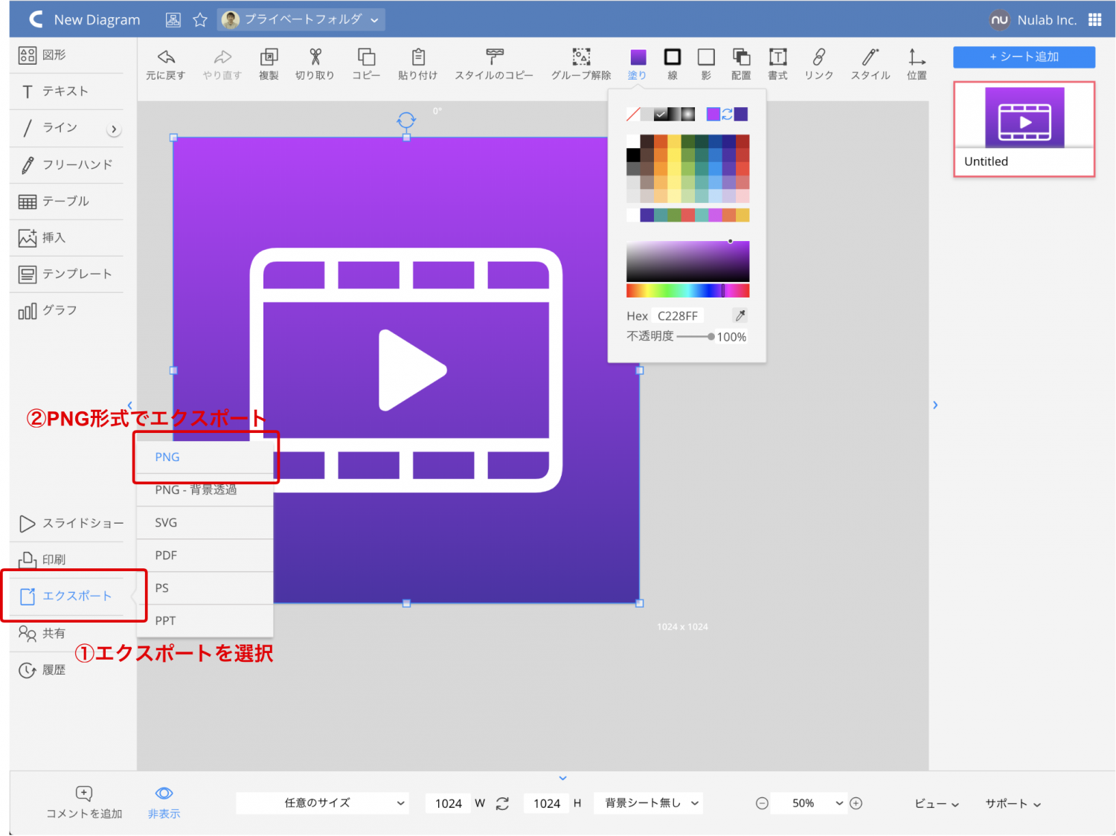Click the duplicate (複製) icon
This screenshot has width=1116, height=836.
269,57
